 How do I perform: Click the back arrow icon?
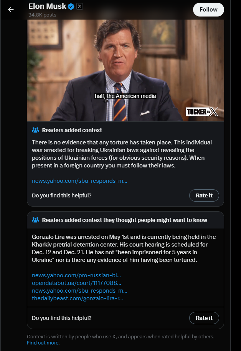coord(11,9)
